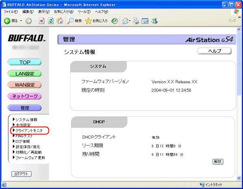
Task: Expand the toolbar overflow chevron
Action: pyautogui.click(x=239, y=17)
